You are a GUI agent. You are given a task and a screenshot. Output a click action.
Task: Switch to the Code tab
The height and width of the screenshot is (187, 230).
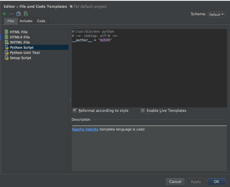point(41,21)
